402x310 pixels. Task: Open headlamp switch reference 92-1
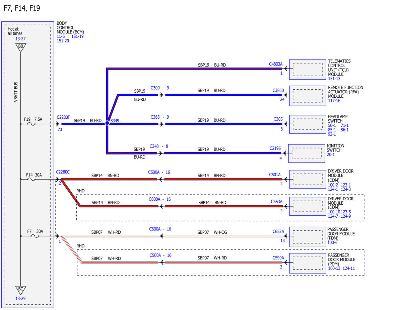pyautogui.click(x=332, y=134)
